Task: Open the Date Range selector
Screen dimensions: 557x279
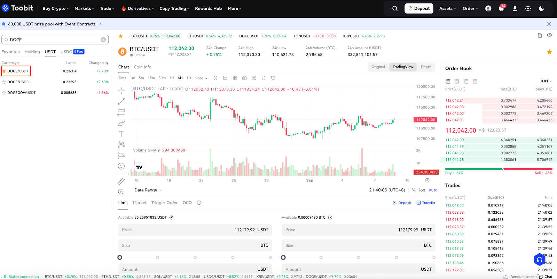Action: coord(148,190)
